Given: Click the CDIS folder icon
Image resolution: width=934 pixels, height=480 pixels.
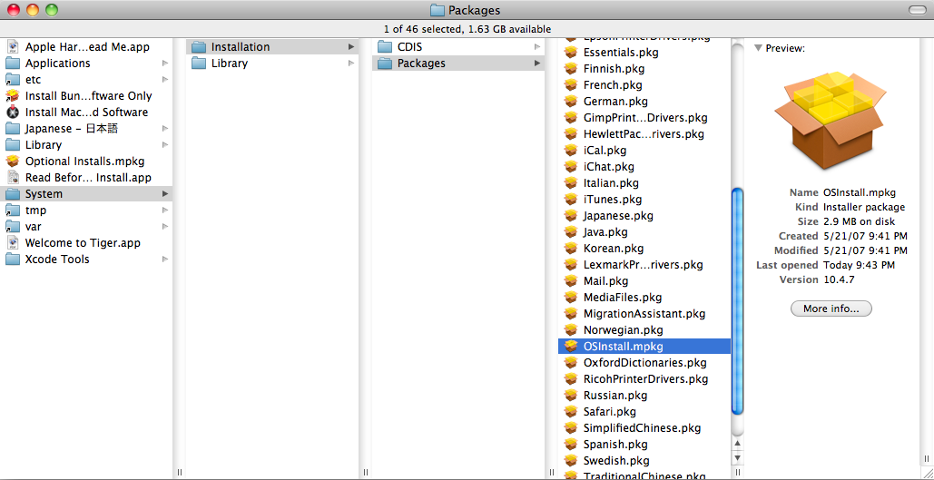Looking at the screenshot, I should click(x=385, y=46).
